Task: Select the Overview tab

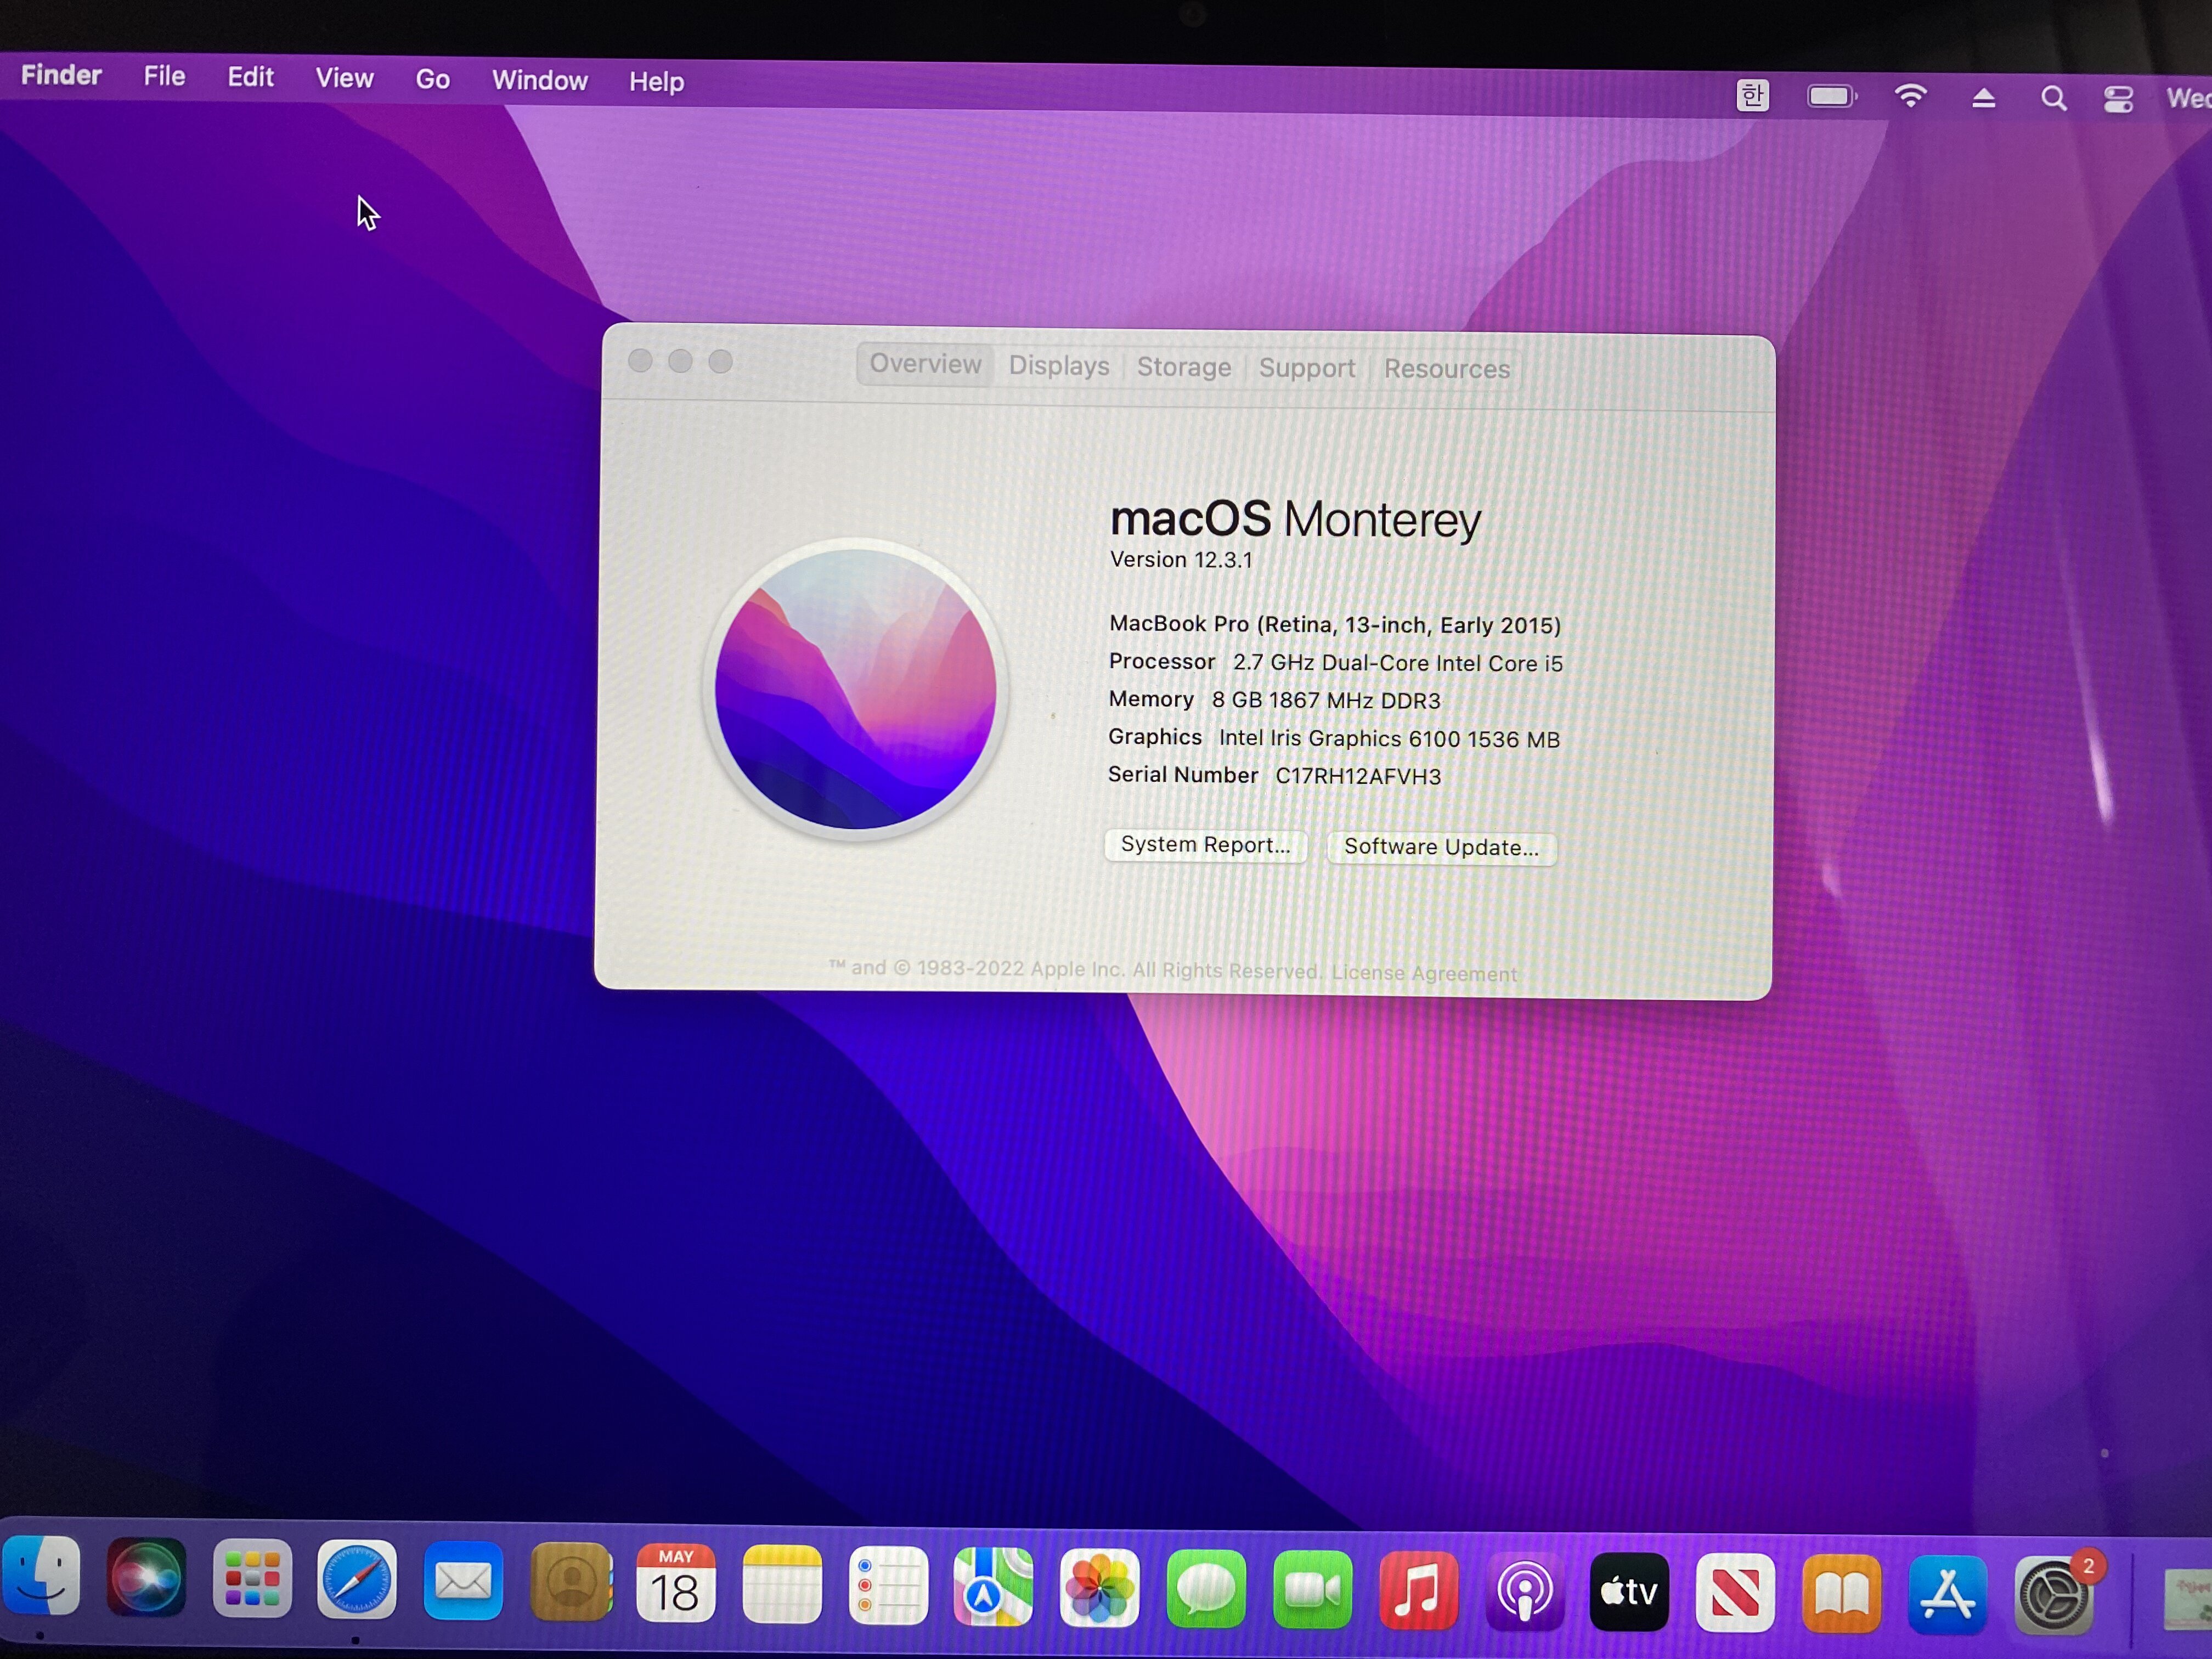Action: 925,364
